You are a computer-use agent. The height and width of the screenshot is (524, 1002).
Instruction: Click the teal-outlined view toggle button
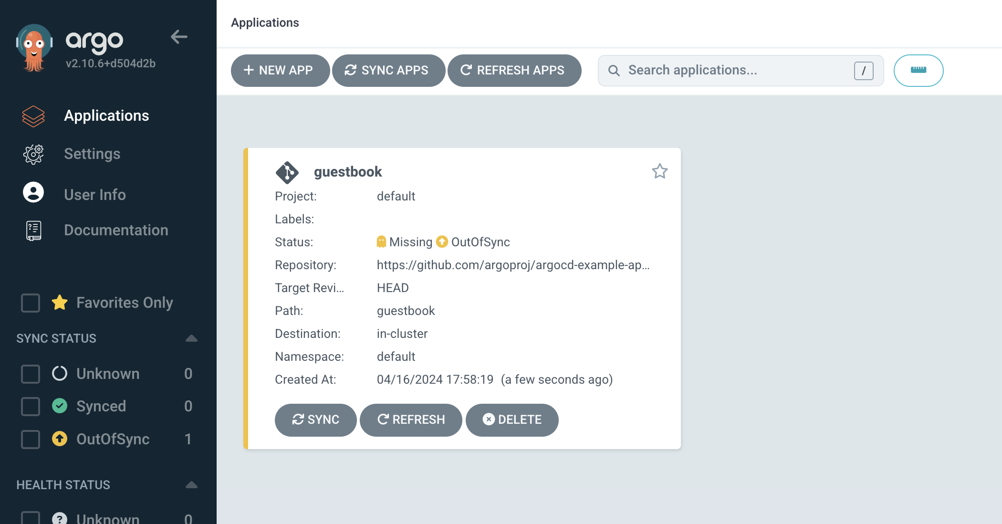pos(918,71)
